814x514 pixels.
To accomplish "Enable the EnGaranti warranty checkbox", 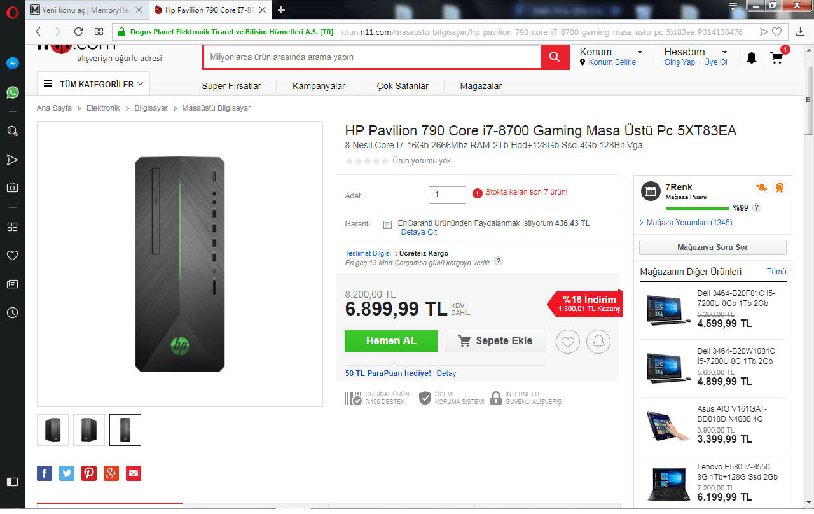I will point(388,225).
